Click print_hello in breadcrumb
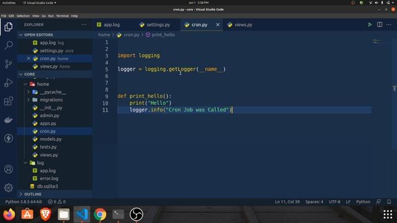The width and height of the screenshot is (397, 223). (x=163, y=35)
